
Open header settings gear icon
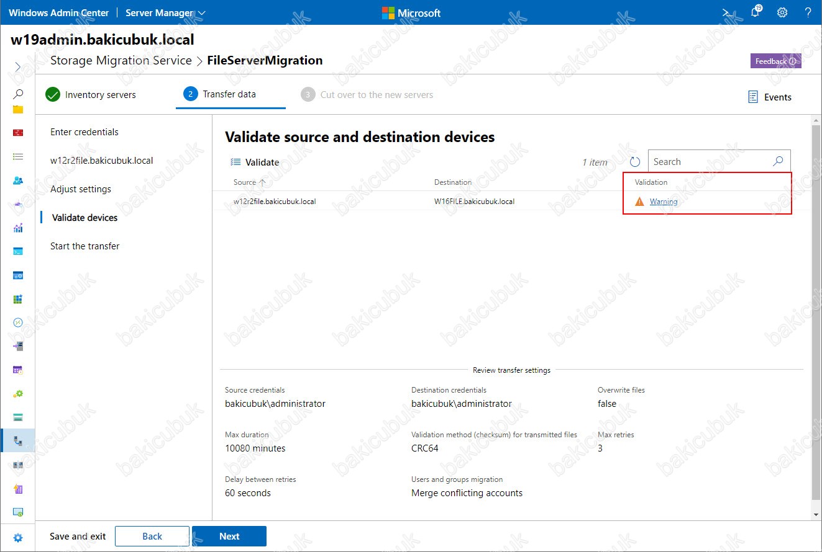(x=782, y=12)
